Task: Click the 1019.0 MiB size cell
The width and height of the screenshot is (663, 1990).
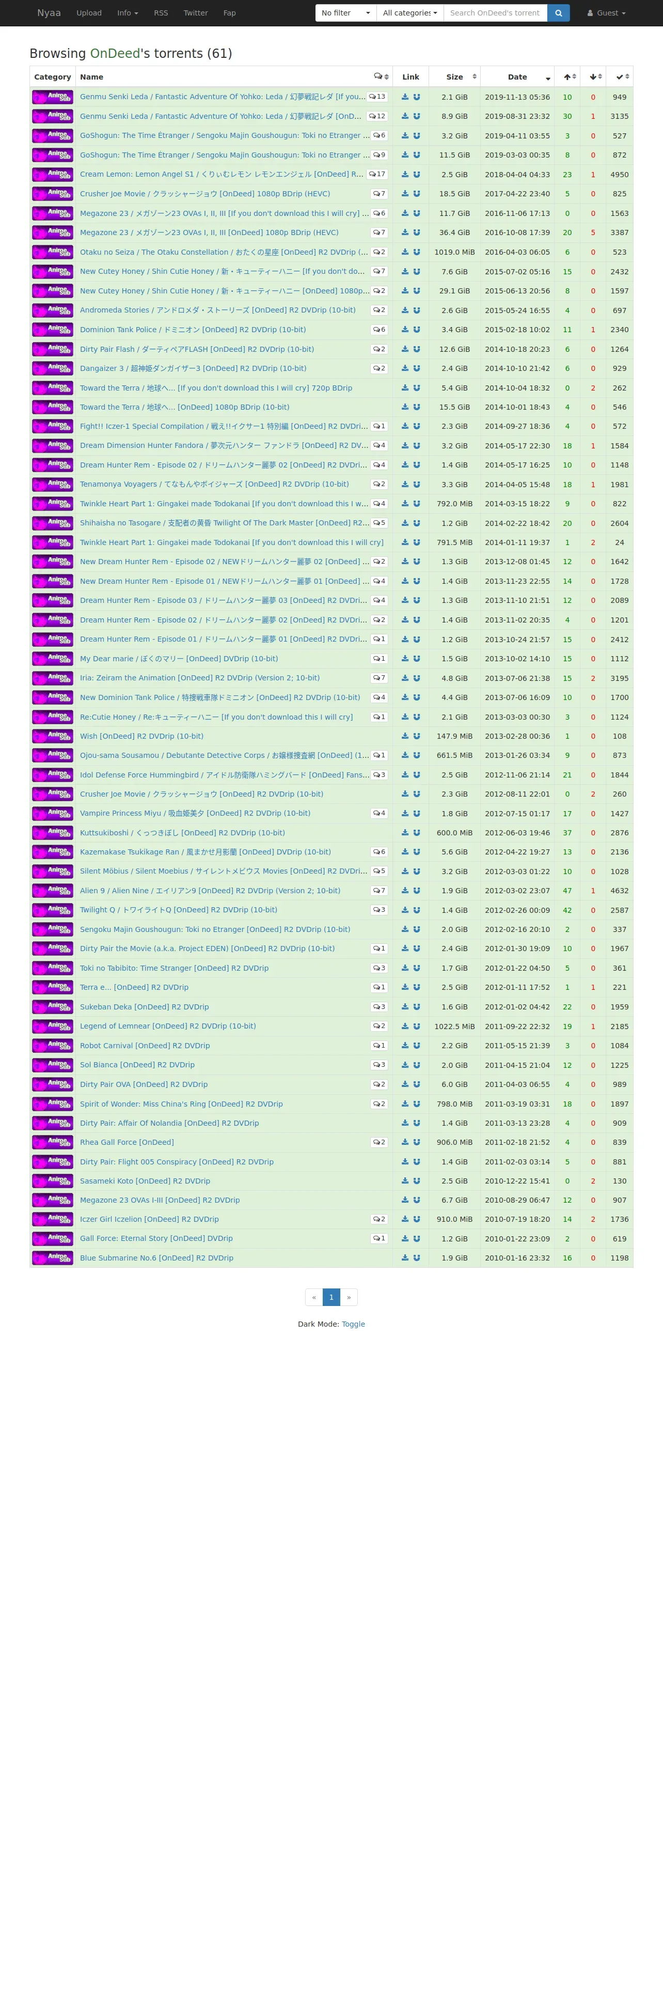Action: [454, 252]
